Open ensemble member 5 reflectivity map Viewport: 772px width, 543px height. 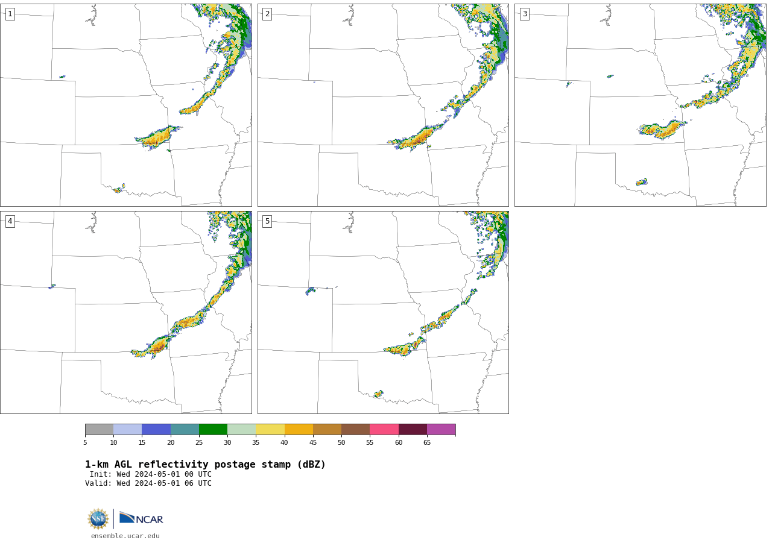383,312
